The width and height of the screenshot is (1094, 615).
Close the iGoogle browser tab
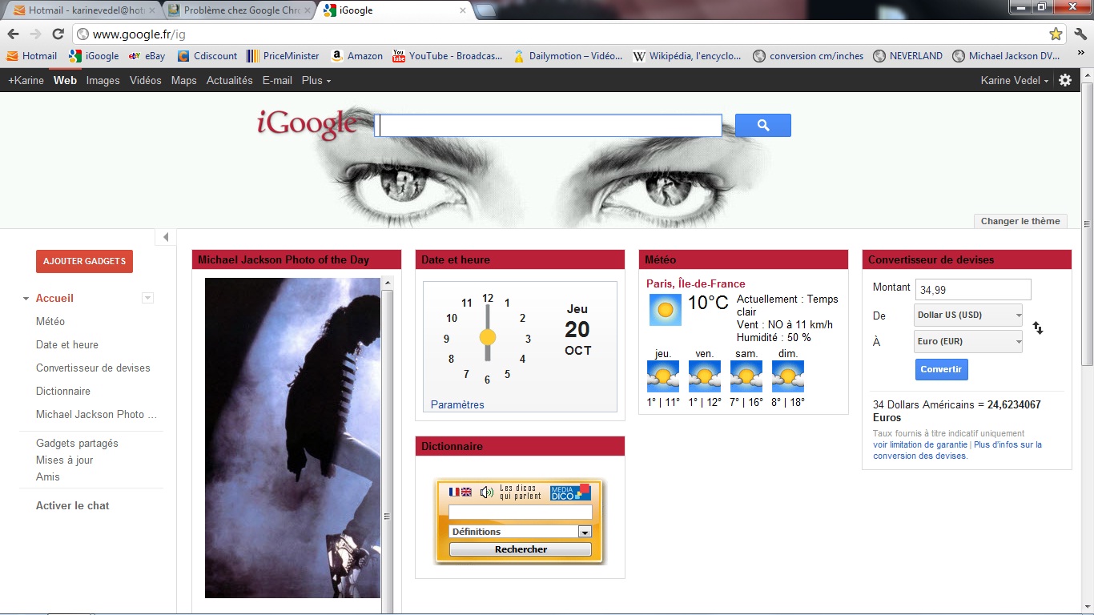[462, 11]
